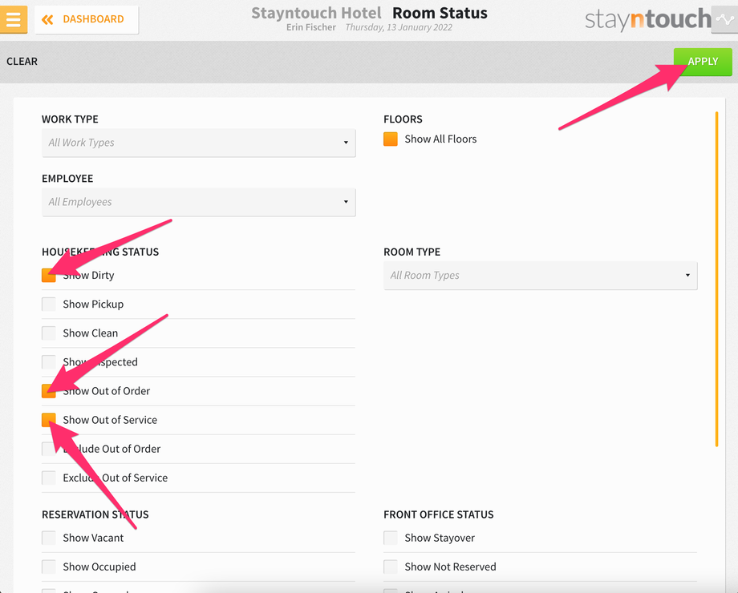Go back to Dashboard
Screen dimensions: 738x593
87,19
